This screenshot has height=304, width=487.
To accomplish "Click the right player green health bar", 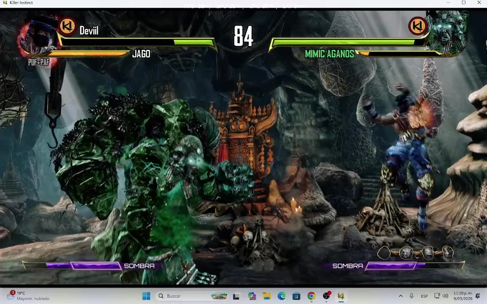I will pyautogui.click(x=348, y=42).
